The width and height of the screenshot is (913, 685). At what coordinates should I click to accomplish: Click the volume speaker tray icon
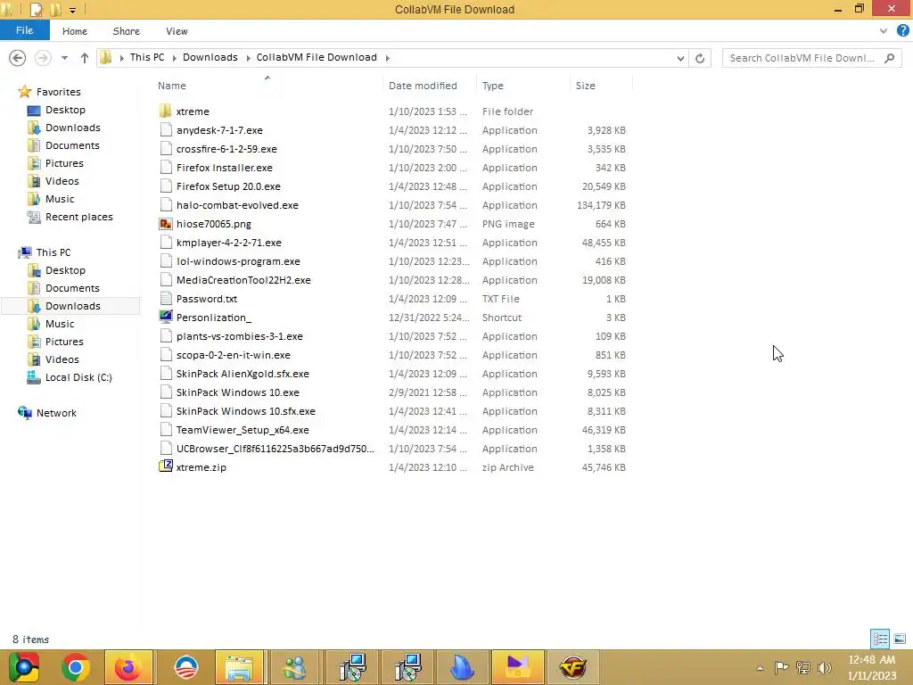[824, 667]
